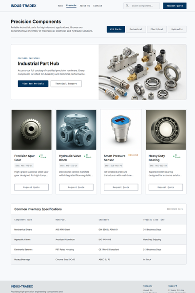Request Quote for Heavy Duty Bearing
Image resolution: width=195 pixels, height=293 pixels.
tap(166, 187)
